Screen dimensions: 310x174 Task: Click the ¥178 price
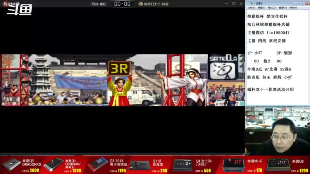(258, 170)
